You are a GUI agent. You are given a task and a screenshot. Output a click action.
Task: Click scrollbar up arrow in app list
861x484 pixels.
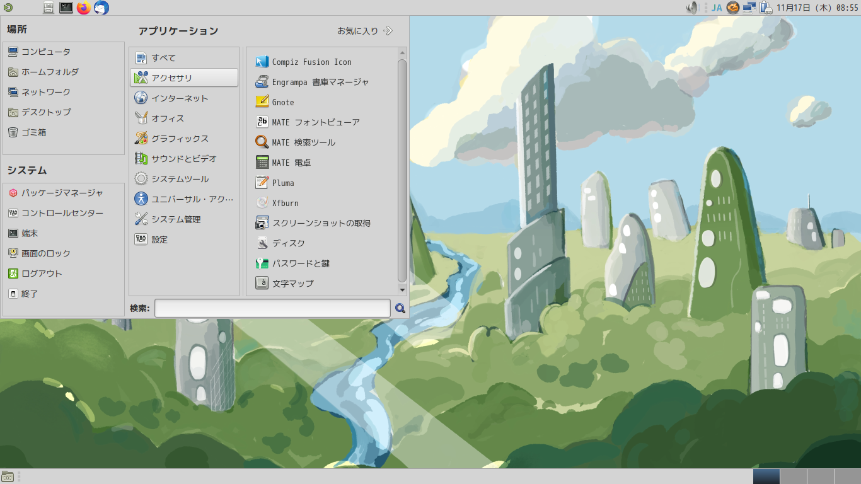pos(402,53)
